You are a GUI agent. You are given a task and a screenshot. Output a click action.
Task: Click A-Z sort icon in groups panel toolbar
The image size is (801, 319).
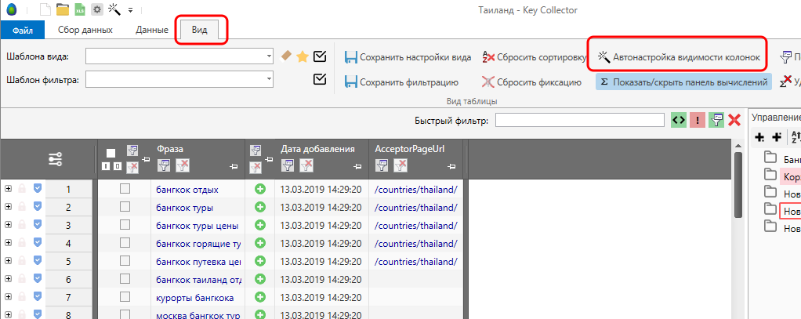tap(795, 136)
